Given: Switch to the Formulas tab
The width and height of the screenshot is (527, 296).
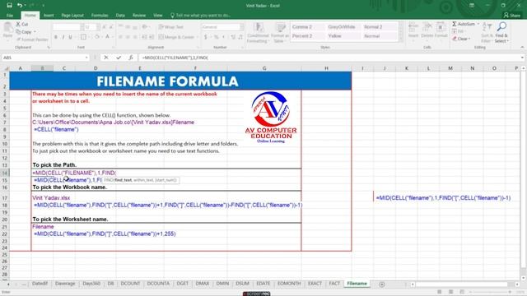Looking at the screenshot, I should pos(100,16).
